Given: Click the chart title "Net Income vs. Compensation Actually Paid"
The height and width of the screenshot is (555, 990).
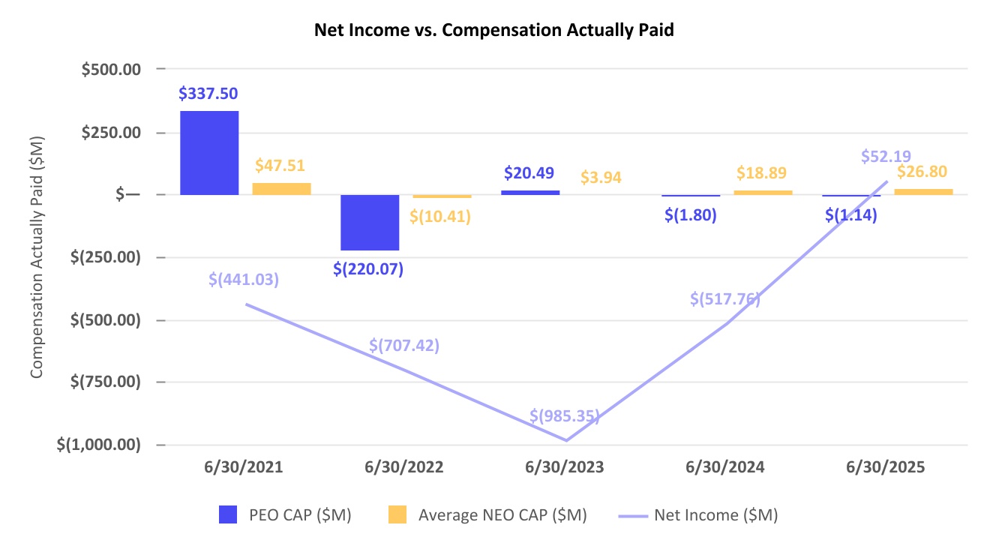Looking at the screenshot, I should pos(493,30).
